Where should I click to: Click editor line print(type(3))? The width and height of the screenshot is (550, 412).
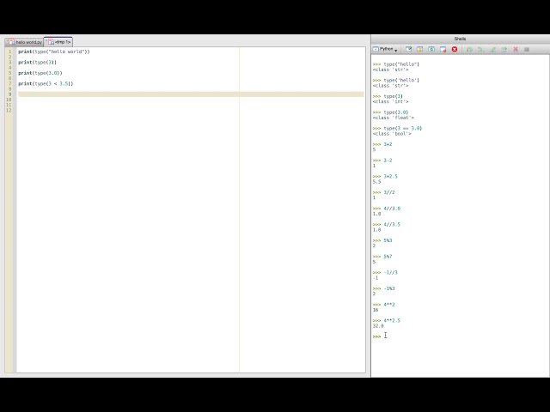(x=37, y=63)
